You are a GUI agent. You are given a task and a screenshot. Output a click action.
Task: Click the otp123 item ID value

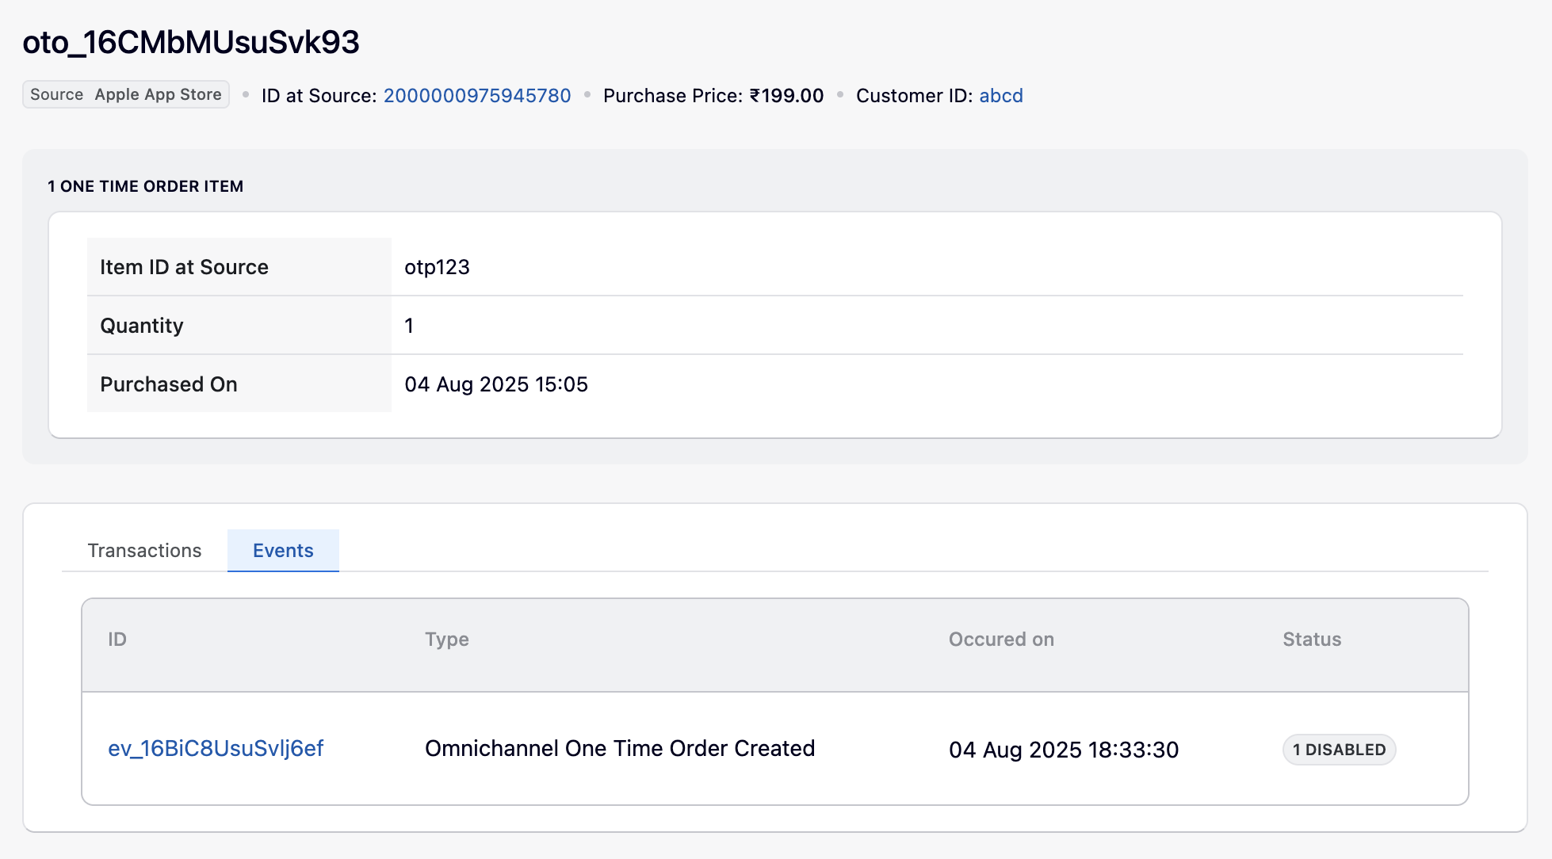coord(437,267)
